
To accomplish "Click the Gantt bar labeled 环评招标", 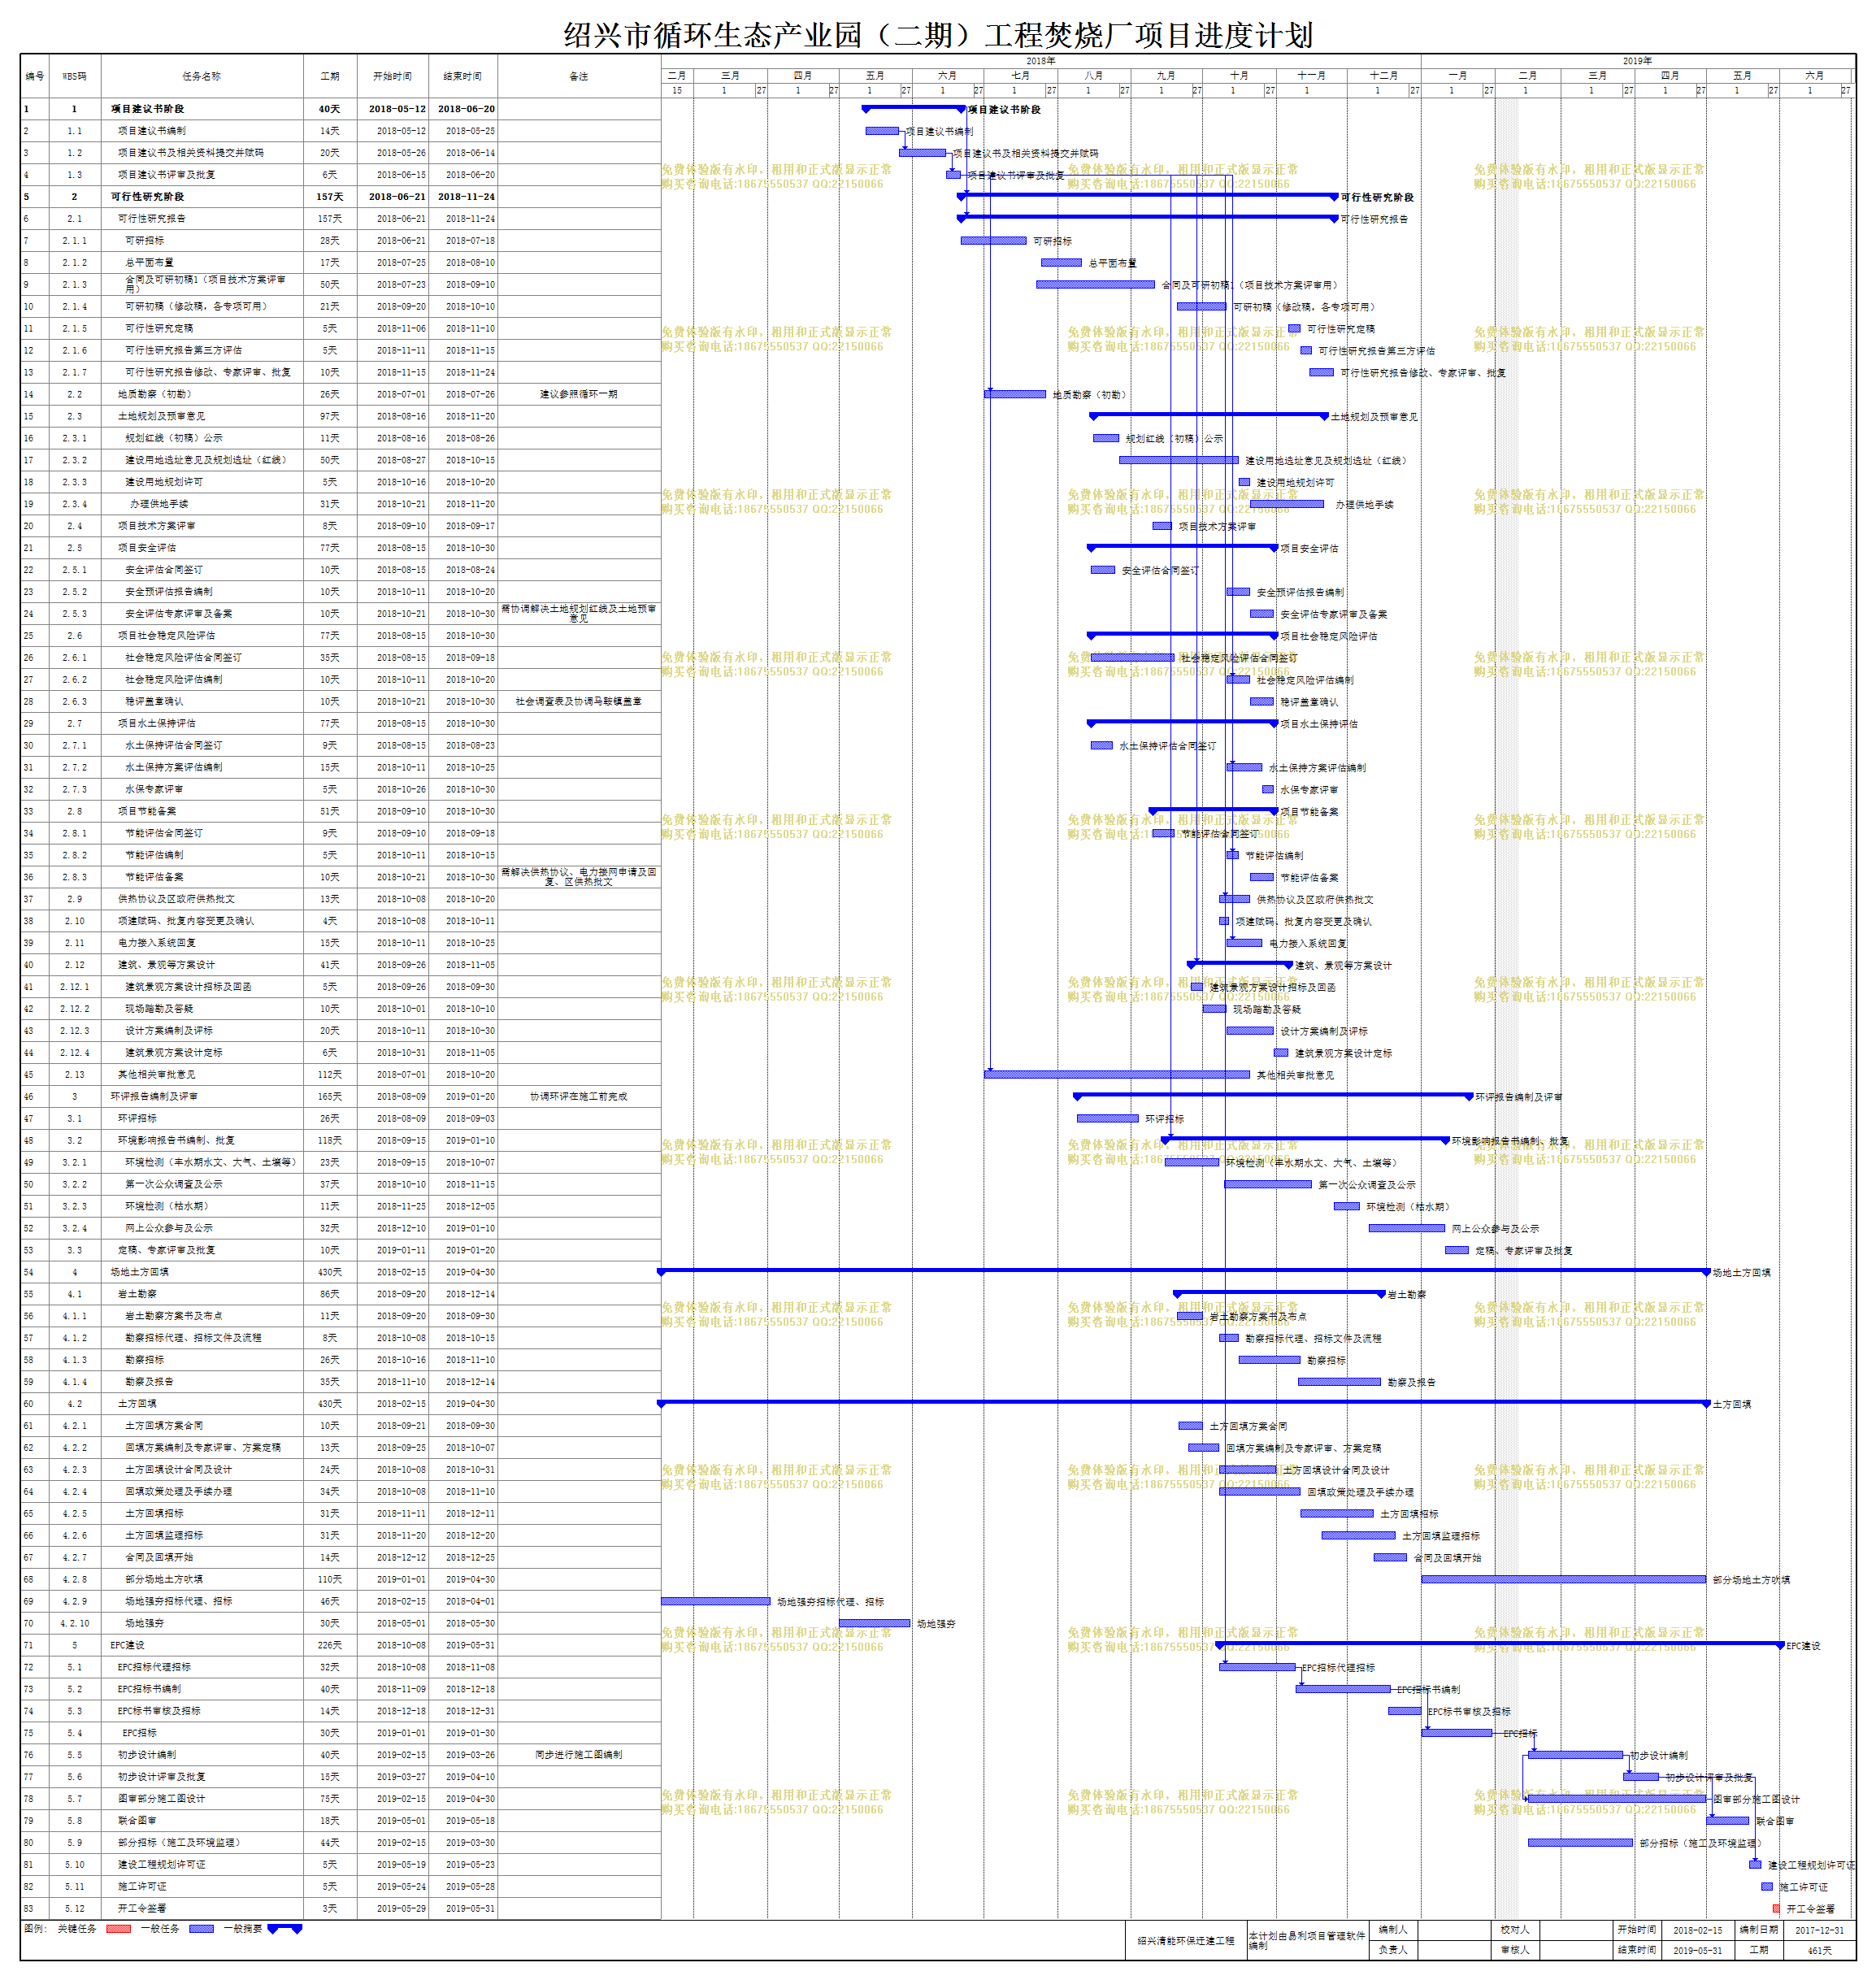I will pyautogui.click(x=1107, y=1119).
